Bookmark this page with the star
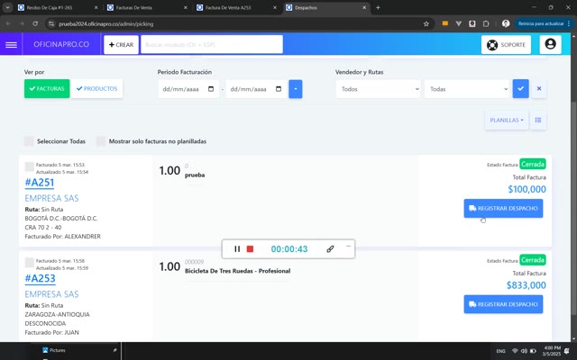The height and width of the screenshot is (360, 577). pos(426,23)
